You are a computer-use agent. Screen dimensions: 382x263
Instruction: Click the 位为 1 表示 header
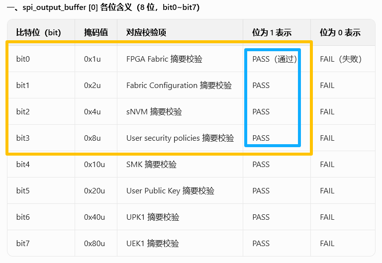pyautogui.click(x=272, y=32)
